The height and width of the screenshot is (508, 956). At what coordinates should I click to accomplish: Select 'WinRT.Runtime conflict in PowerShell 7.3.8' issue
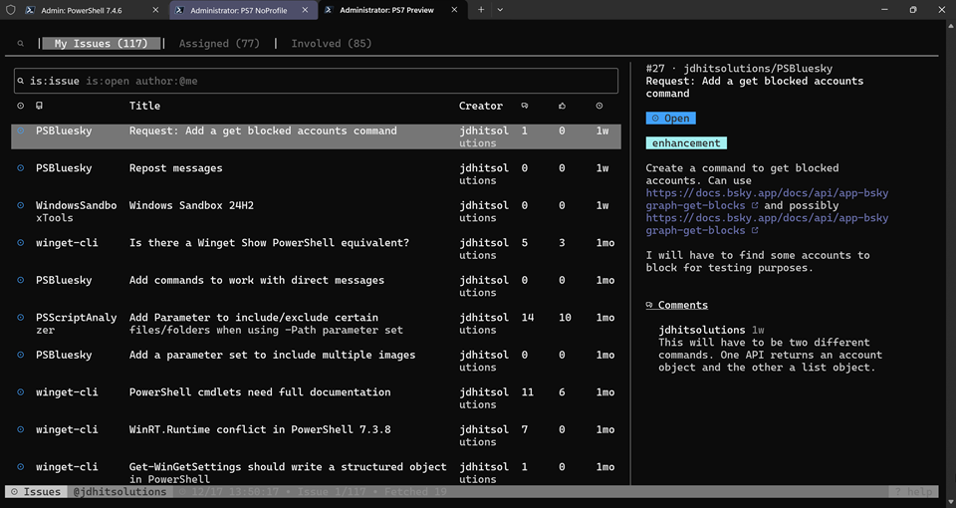tap(260, 429)
